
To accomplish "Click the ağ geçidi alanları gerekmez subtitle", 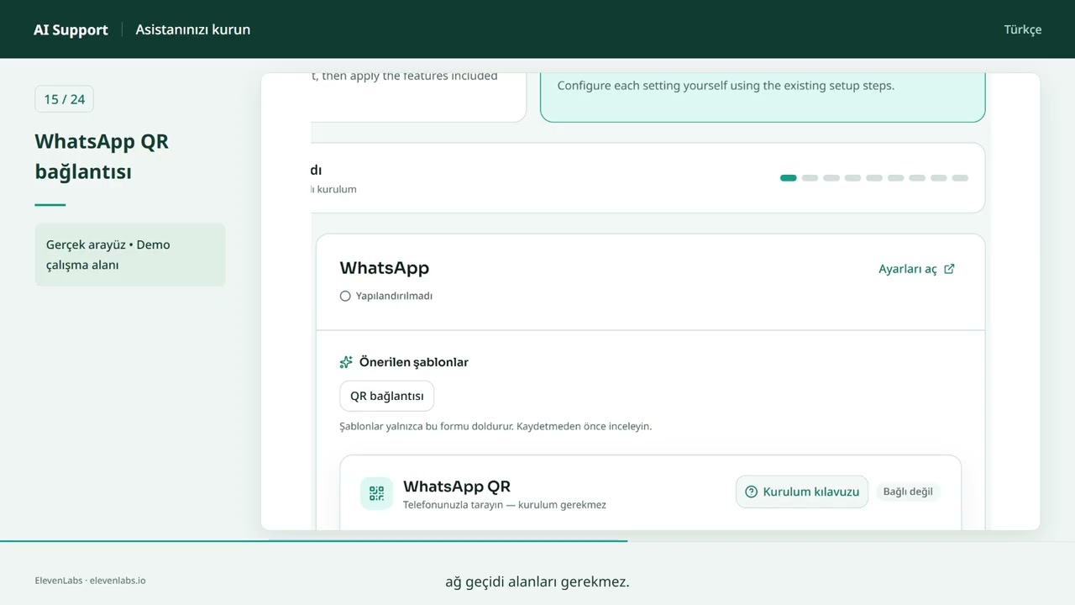I will (537, 581).
